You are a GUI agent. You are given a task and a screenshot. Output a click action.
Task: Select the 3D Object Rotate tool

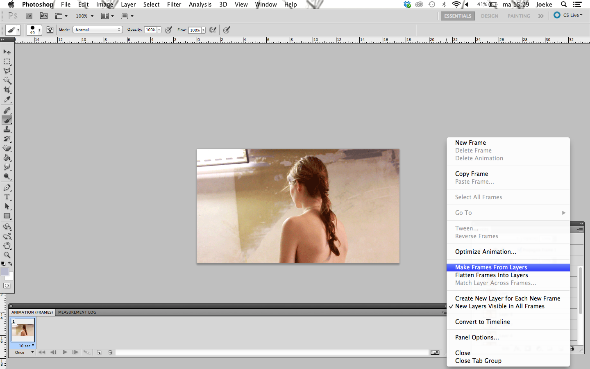(x=7, y=227)
